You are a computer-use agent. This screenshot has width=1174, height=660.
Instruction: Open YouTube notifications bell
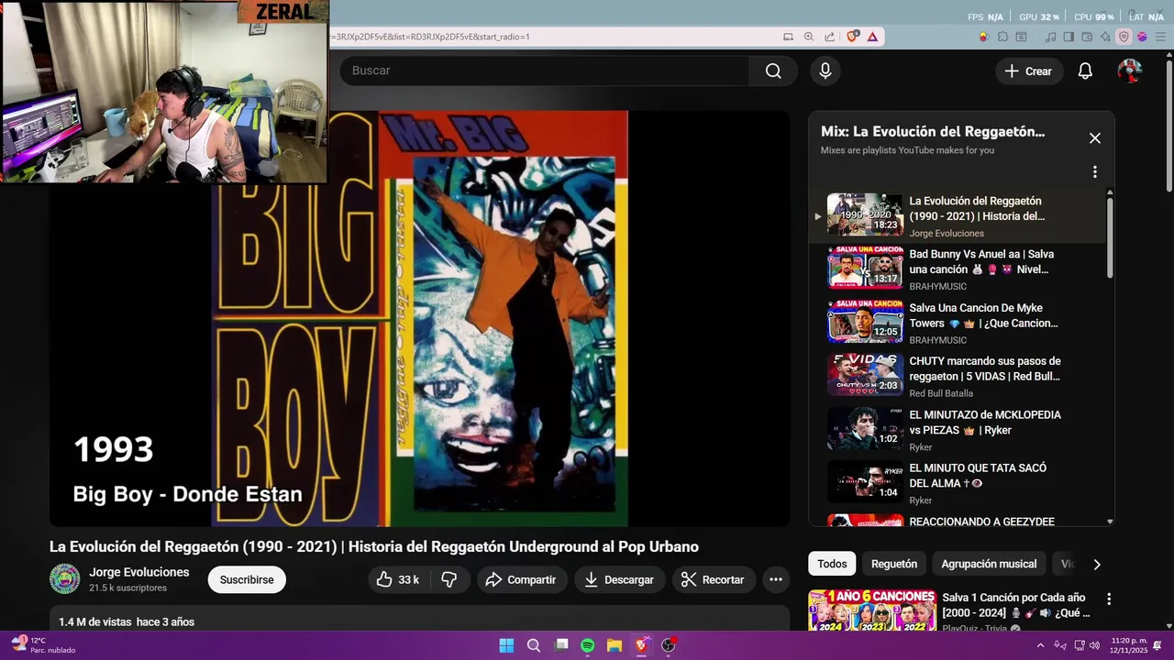(1085, 71)
